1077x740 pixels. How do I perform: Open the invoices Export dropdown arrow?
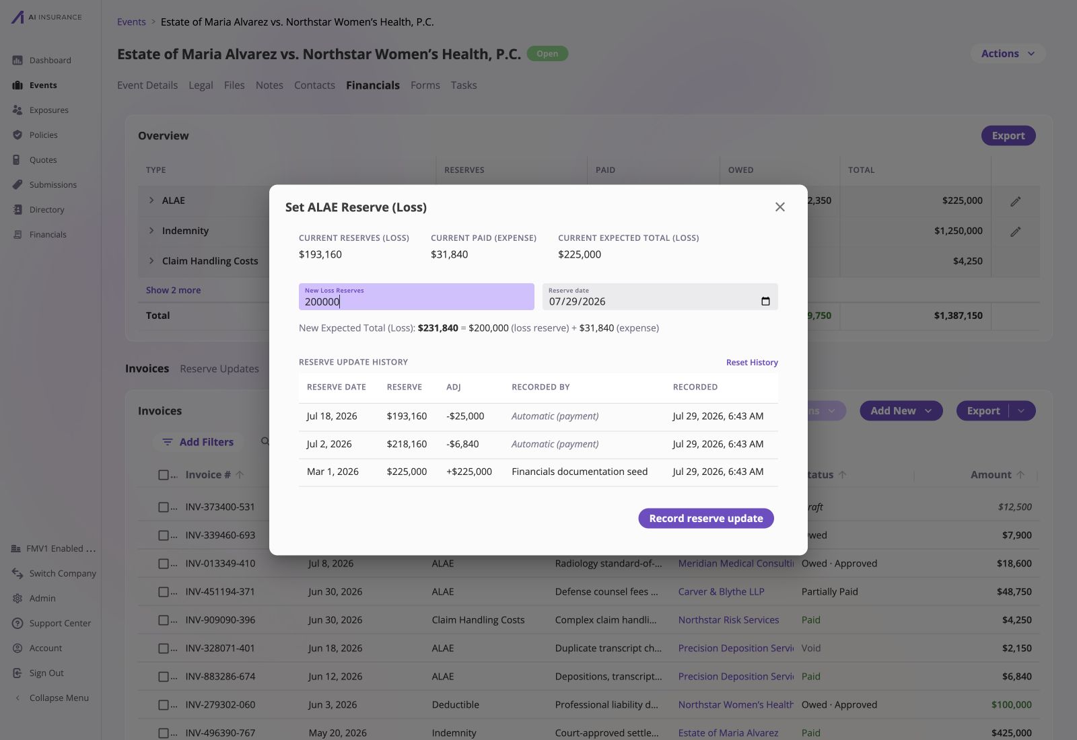point(1022,411)
